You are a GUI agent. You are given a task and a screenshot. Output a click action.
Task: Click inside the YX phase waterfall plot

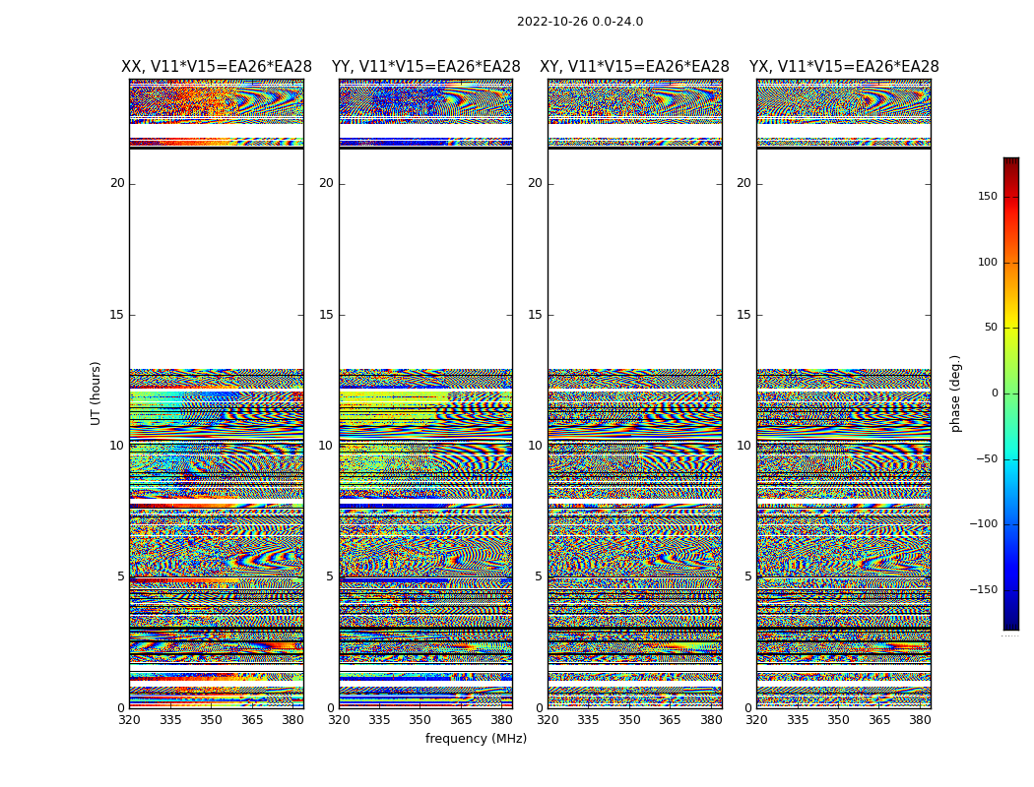pyautogui.click(x=844, y=393)
